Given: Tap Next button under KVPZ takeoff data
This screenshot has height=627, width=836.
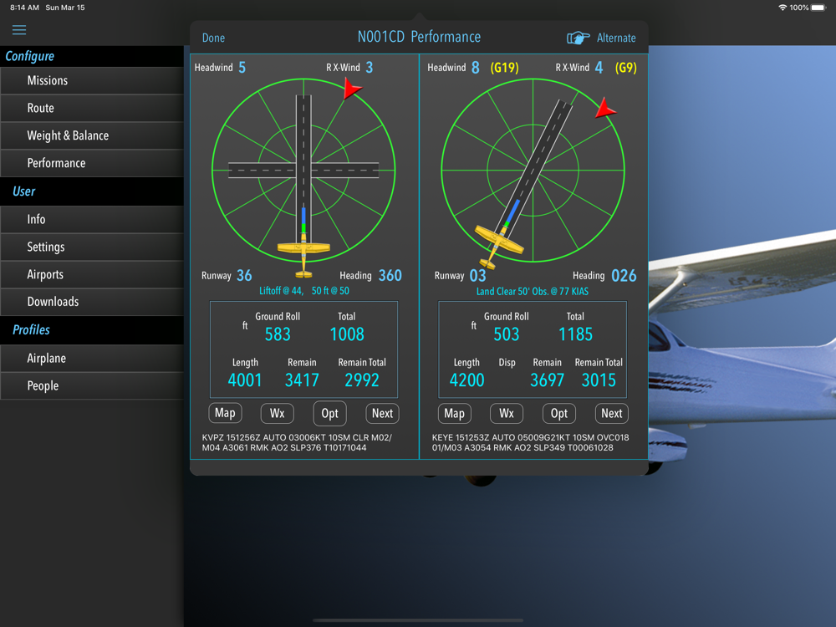Looking at the screenshot, I should (382, 413).
